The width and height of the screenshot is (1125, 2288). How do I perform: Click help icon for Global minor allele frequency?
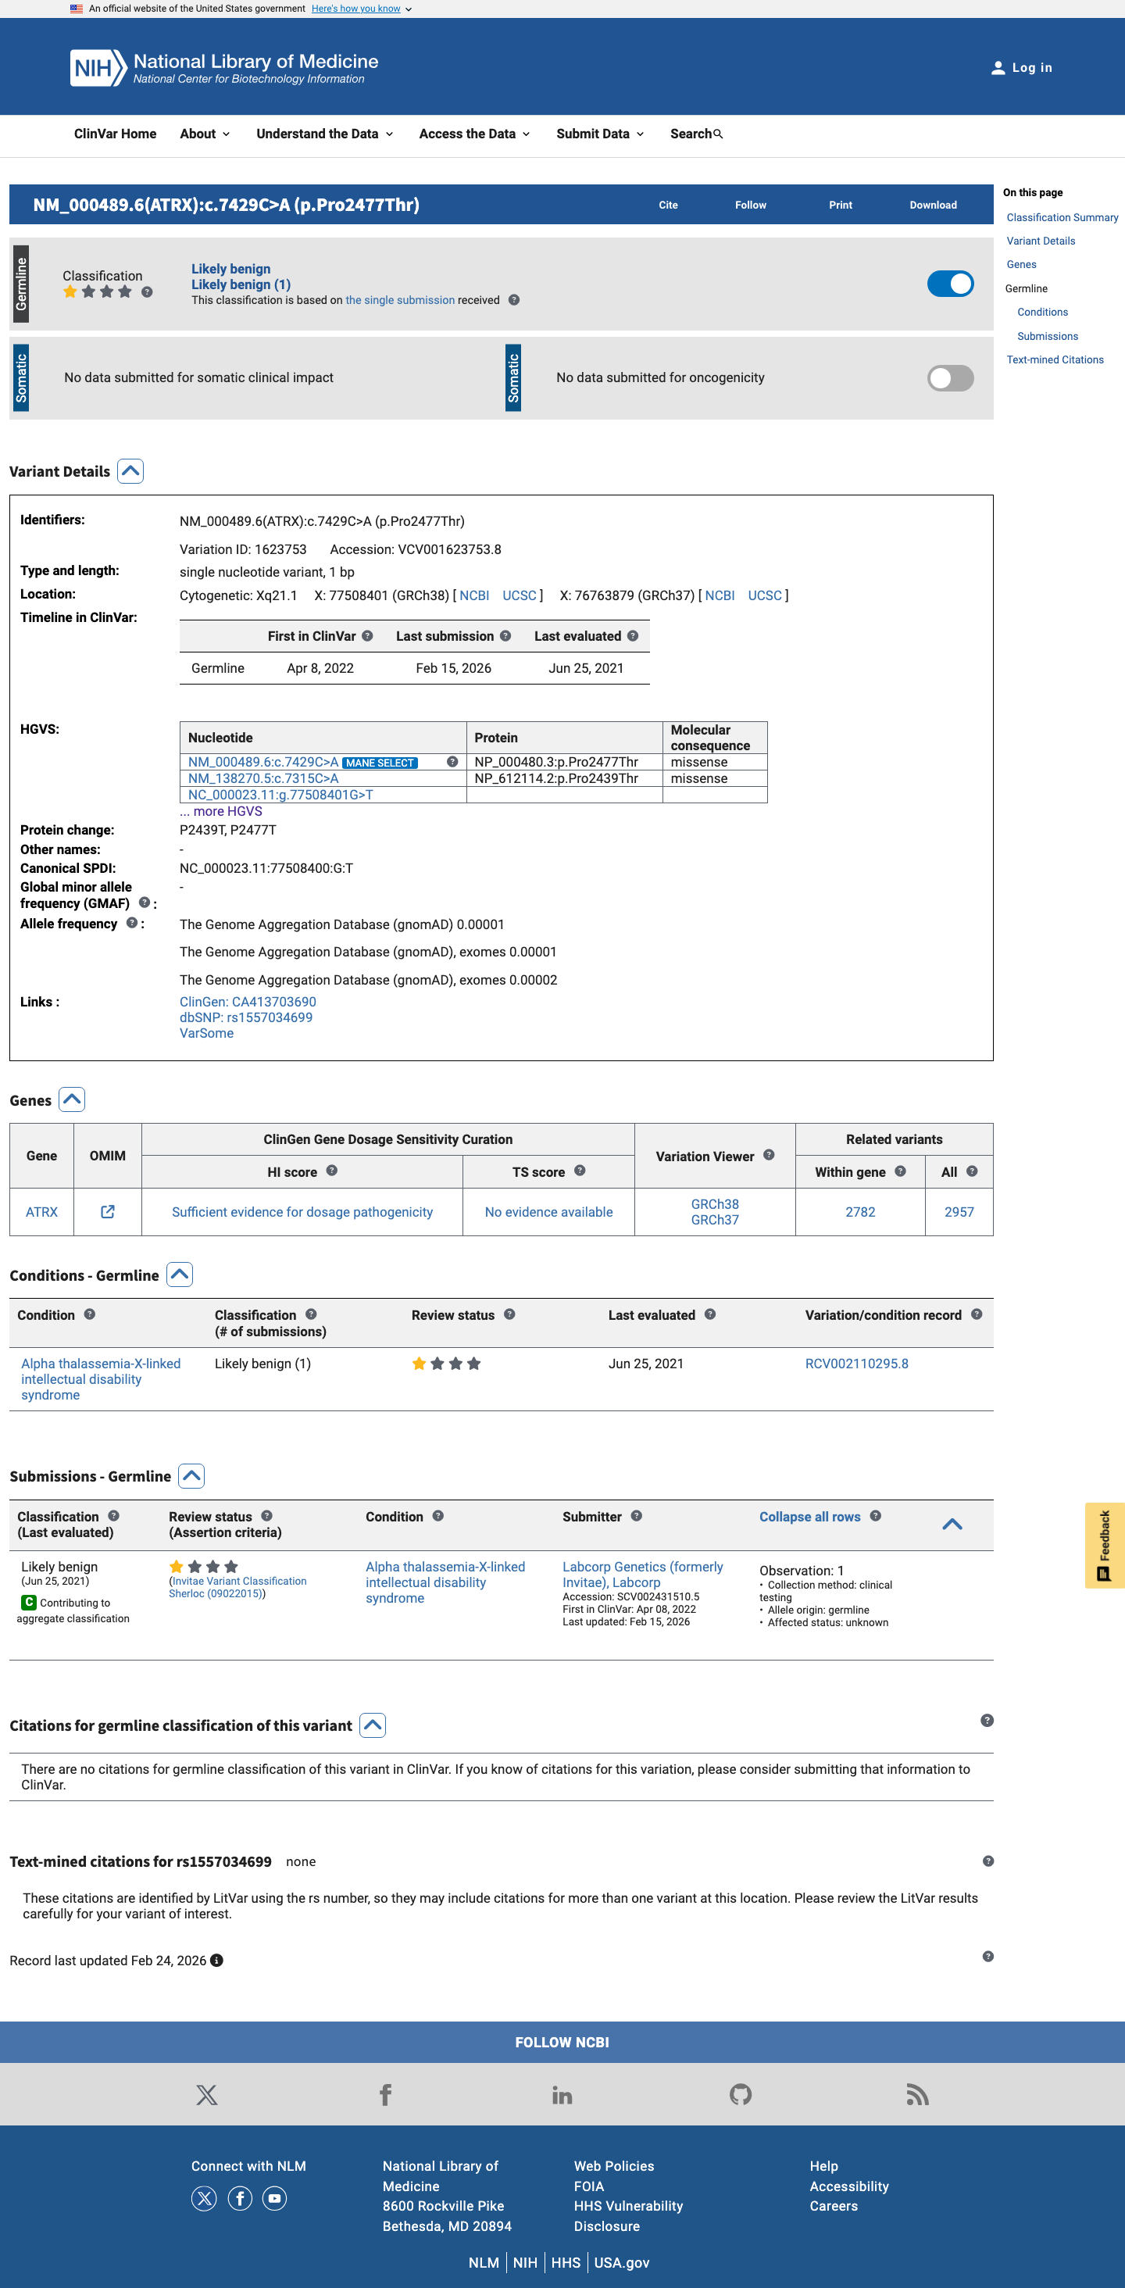144,903
